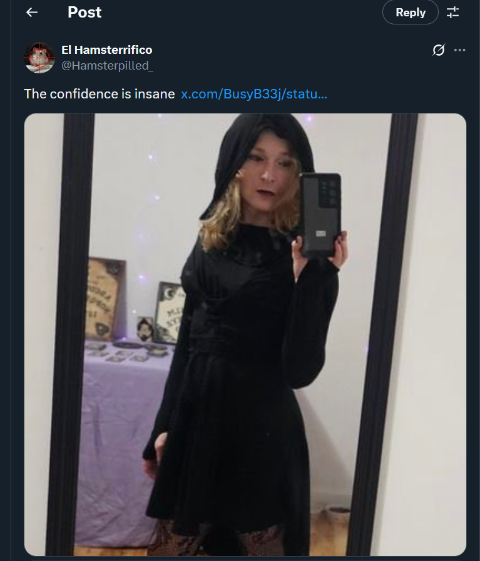Screen dimensions: 480x561
Task: Open the reply sorting filter icon
Action: (452, 13)
